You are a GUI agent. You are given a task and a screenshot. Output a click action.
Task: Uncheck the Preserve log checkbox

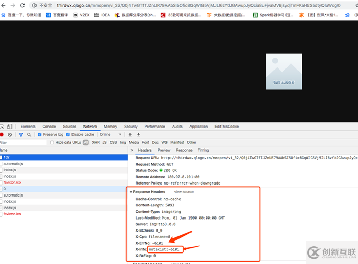pos(40,135)
